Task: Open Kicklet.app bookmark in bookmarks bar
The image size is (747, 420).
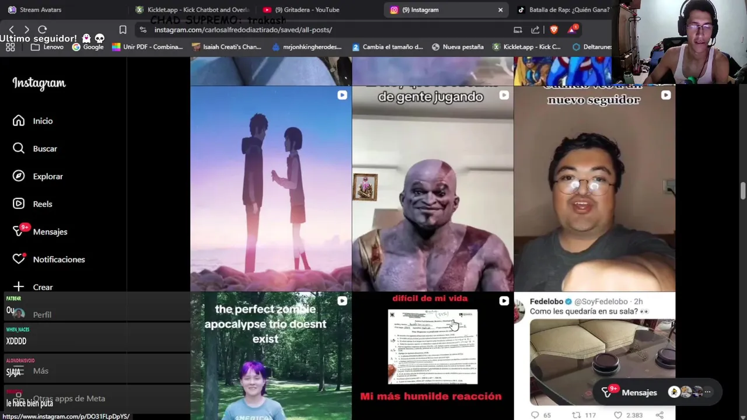Action: coord(527,47)
